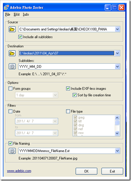The width and height of the screenshot is (131, 181).
Task: Open the to date picker dropdown
Action: [55, 133]
